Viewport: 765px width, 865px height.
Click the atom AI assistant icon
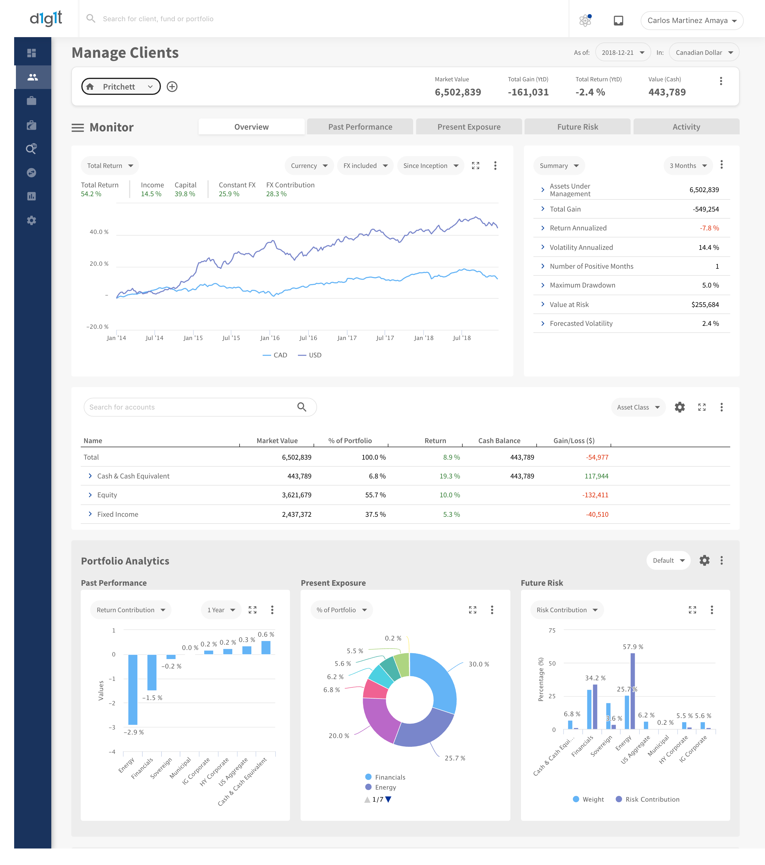[585, 20]
